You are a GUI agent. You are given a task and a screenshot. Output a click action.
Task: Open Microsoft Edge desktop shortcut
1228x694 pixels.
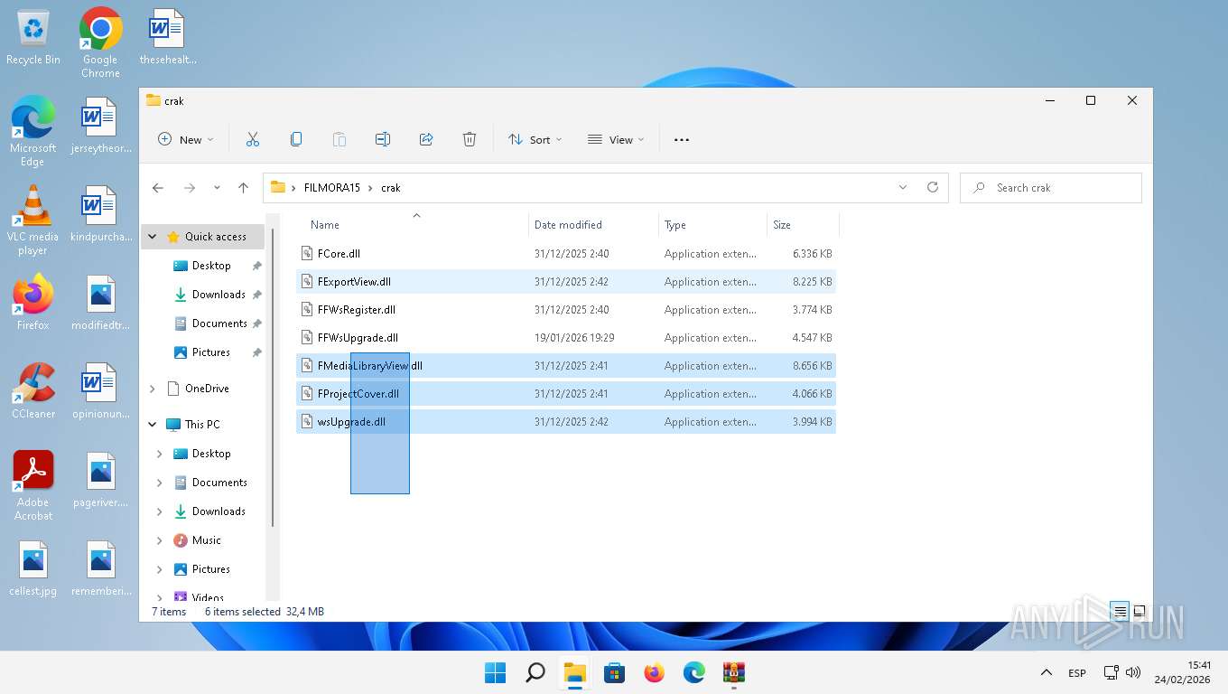pos(33,131)
